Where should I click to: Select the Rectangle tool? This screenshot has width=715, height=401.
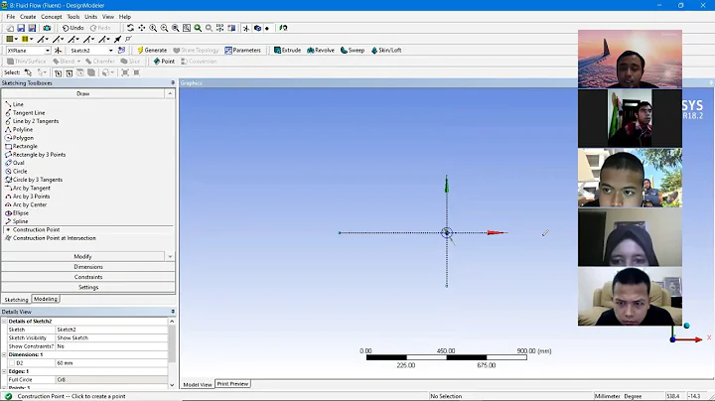pos(22,146)
